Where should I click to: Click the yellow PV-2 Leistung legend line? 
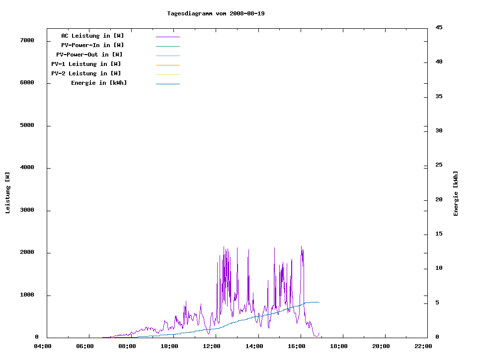click(168, 74)
